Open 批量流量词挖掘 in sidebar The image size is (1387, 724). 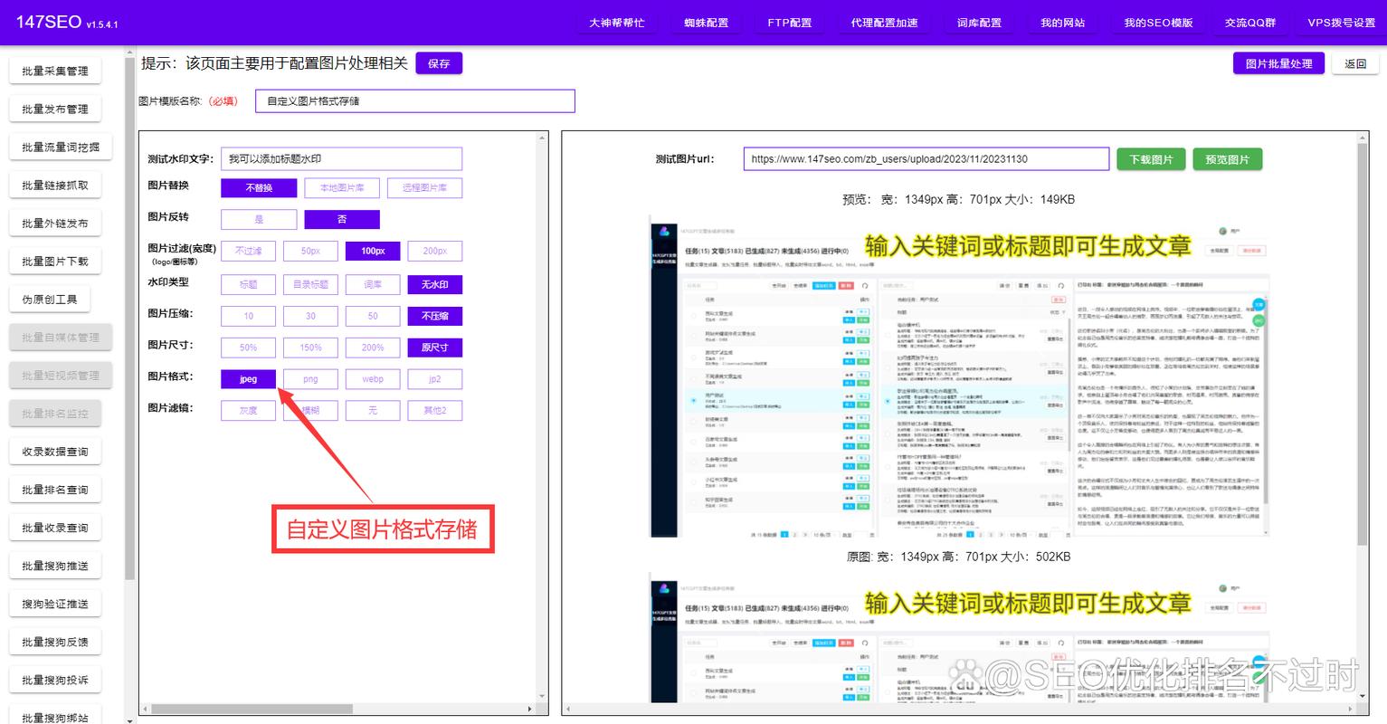pyautogui.click(x=61, y=147)
